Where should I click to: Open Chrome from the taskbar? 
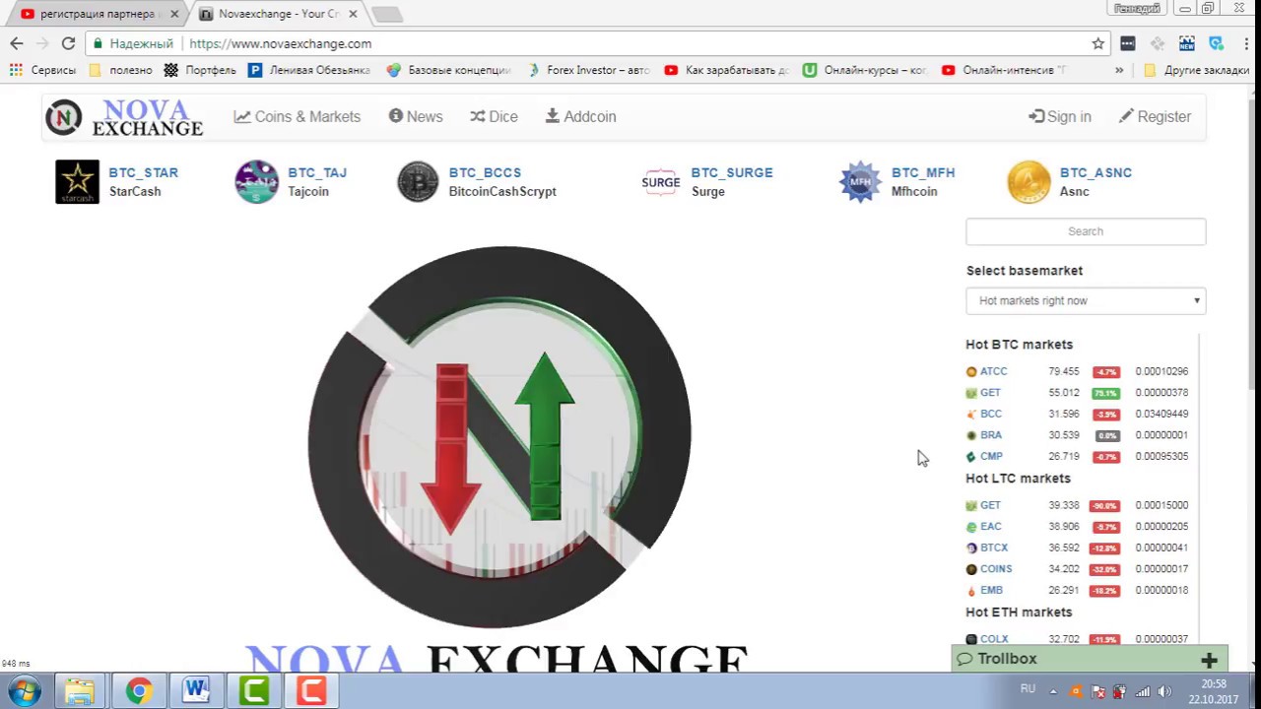click(x=139, y=690)
